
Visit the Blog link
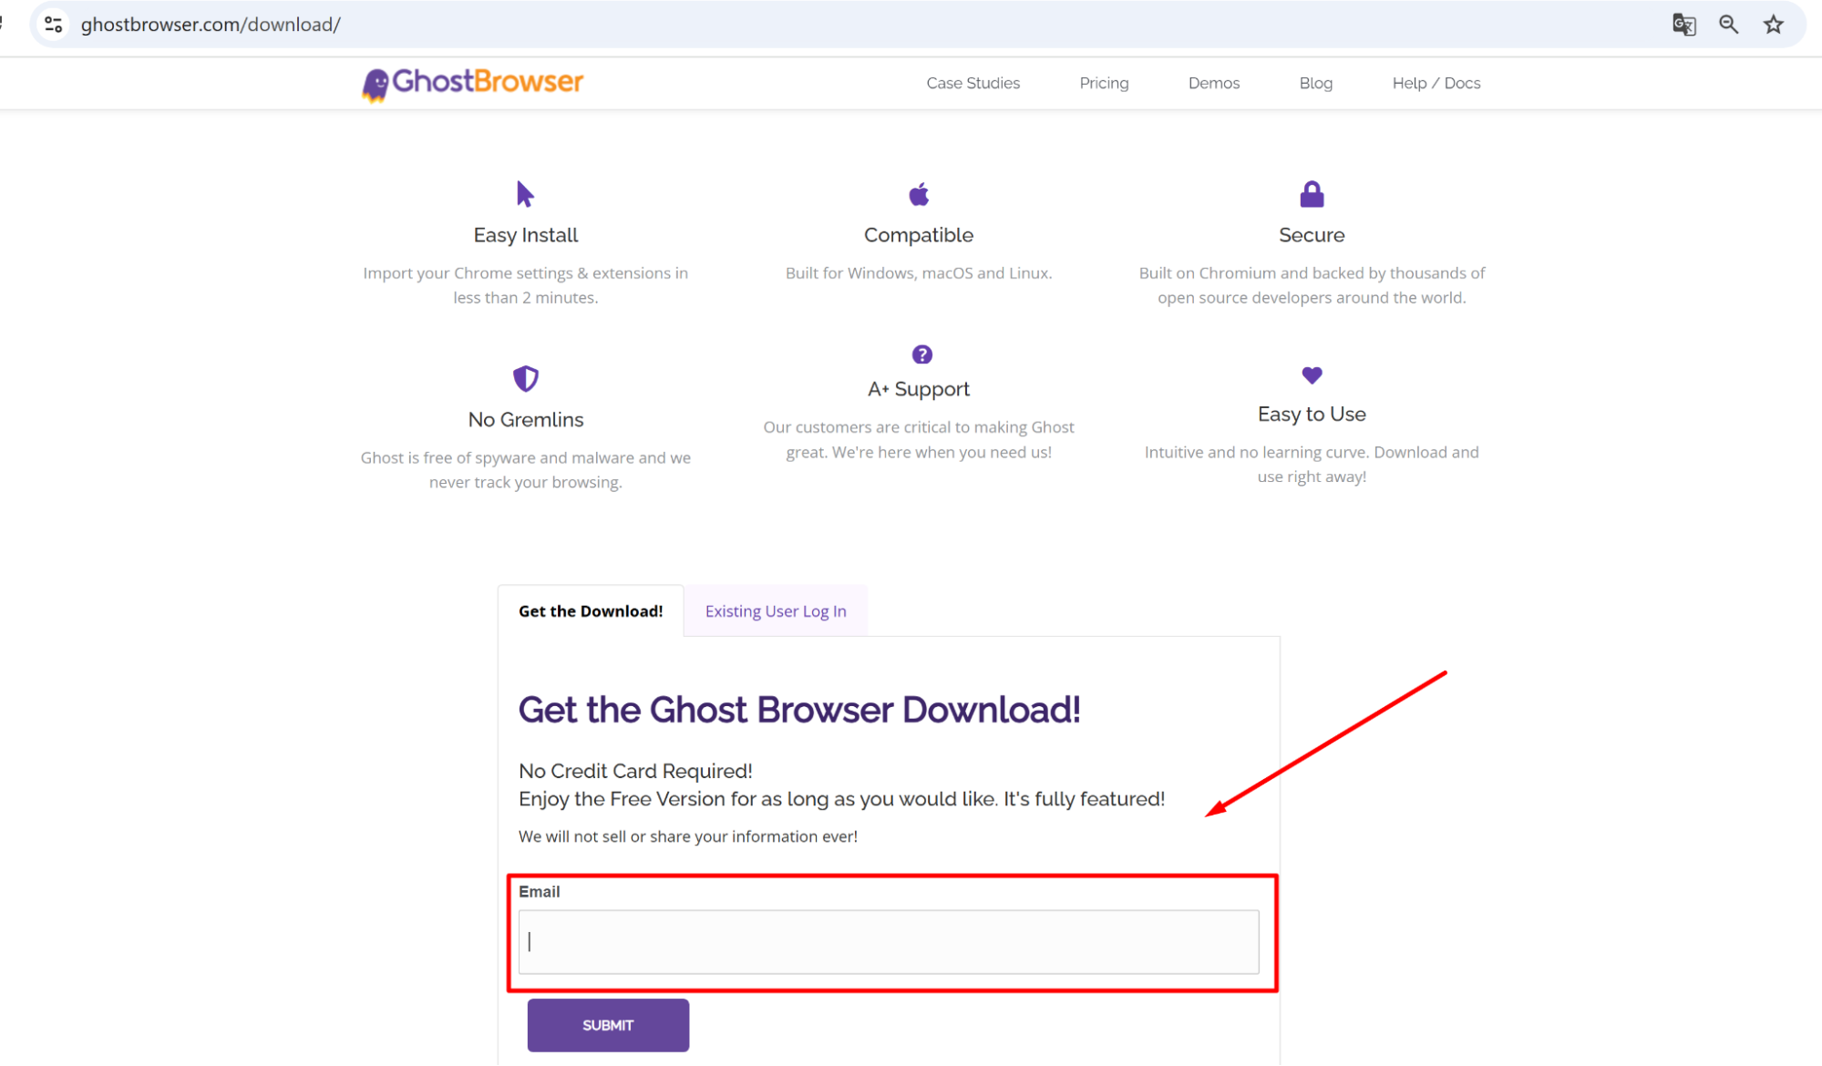[x=1315, y=83]
